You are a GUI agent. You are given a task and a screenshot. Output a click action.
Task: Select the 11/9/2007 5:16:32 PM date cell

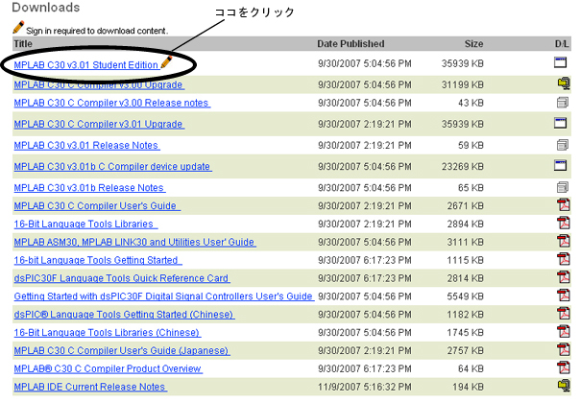point(364,388)
